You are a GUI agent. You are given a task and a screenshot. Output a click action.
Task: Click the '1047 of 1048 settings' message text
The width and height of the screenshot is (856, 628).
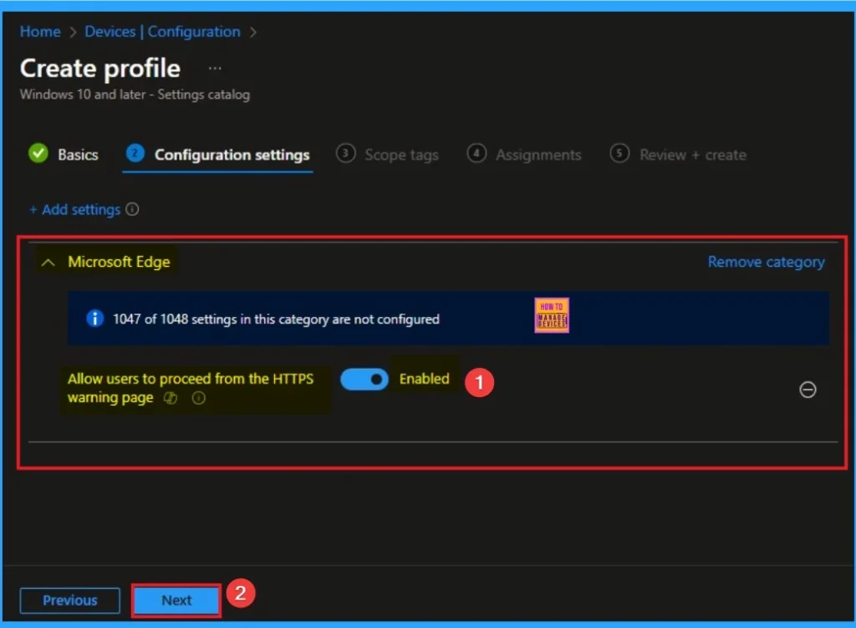276,319
